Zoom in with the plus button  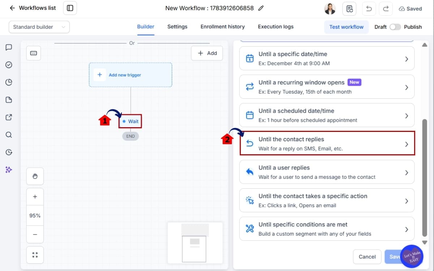[35, 197]
